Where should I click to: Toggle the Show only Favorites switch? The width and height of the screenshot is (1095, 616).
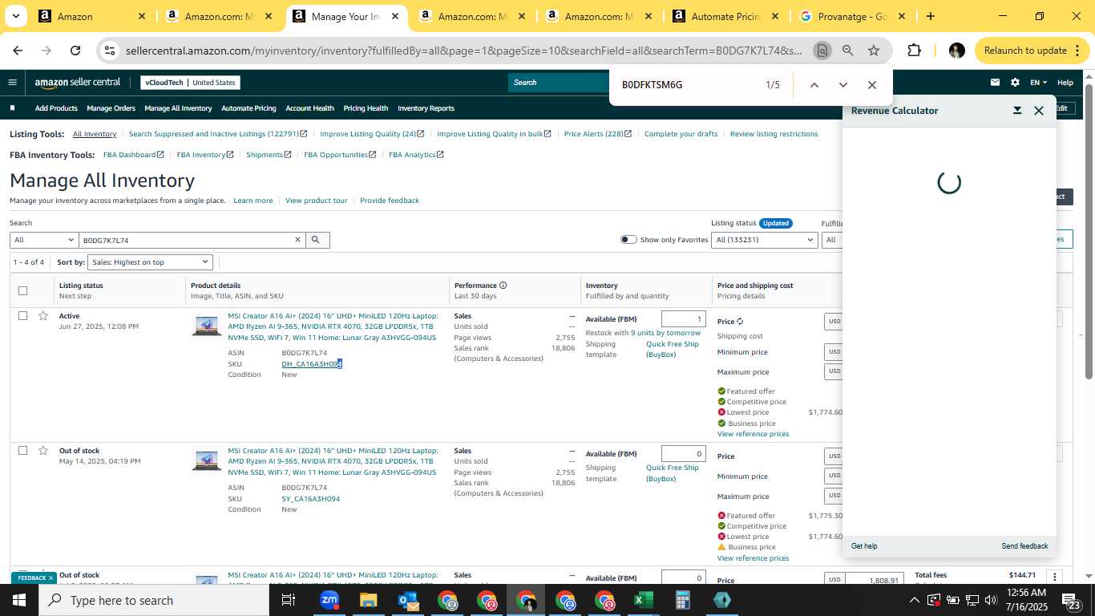pos(628,240)
